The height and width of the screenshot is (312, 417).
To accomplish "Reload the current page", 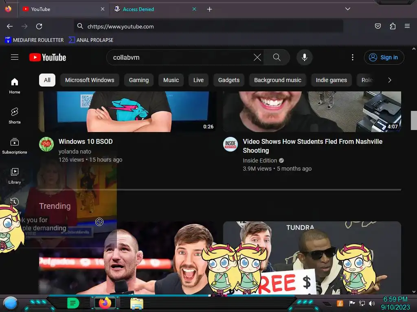I will click(39, 26).
